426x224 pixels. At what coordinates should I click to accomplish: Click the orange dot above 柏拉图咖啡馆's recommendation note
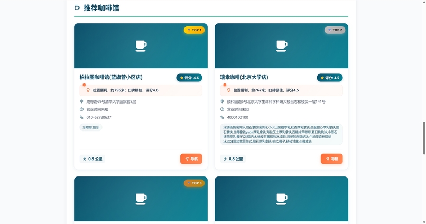click(x=84, y=85)
